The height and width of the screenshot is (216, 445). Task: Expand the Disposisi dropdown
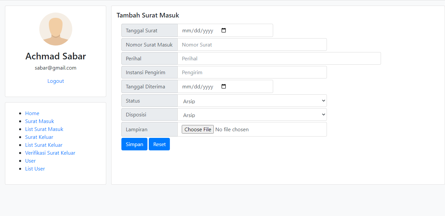point(252,115)
